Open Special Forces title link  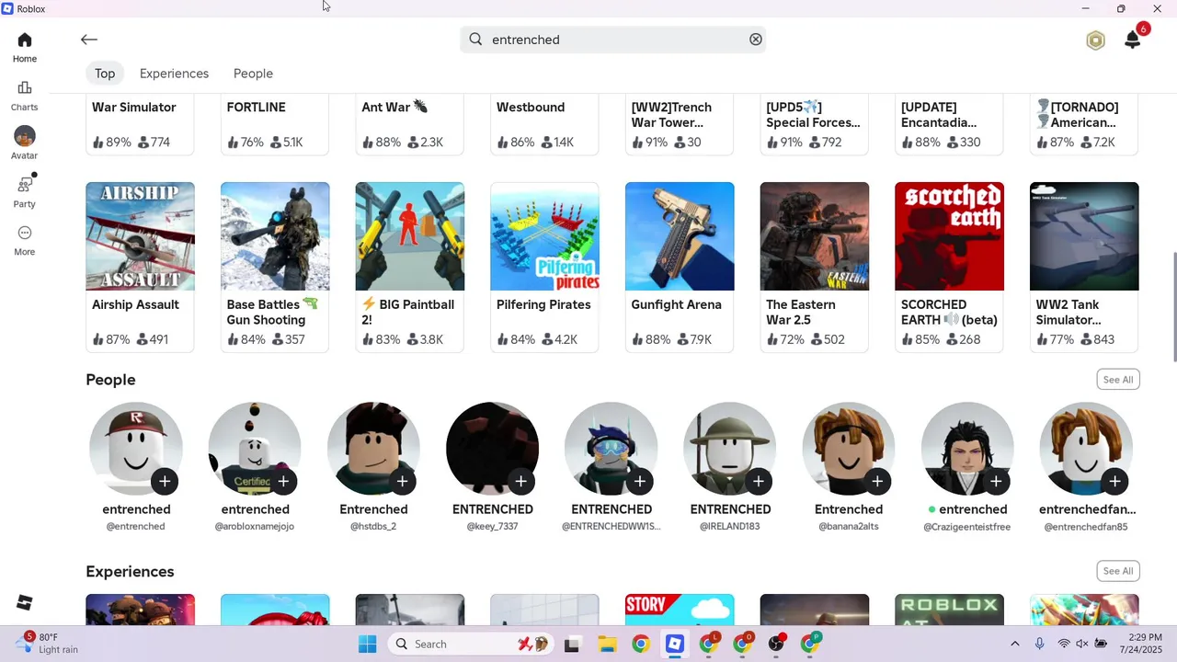pos(813,115)
